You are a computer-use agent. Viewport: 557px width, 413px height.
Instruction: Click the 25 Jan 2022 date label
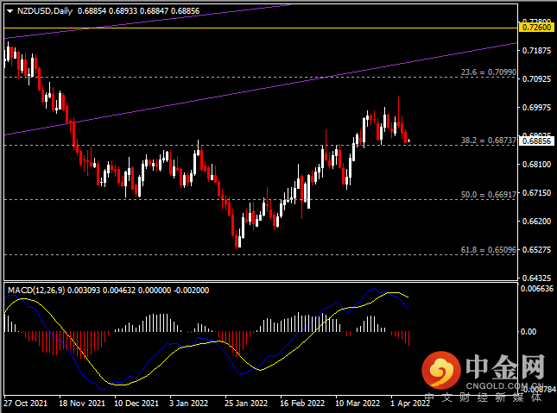point(244,403)
